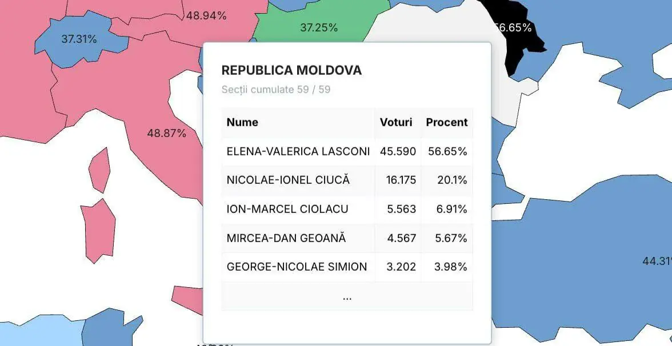Click the Nume column header
The height and width of the screenshot is (346, 672).
(242, 122)
